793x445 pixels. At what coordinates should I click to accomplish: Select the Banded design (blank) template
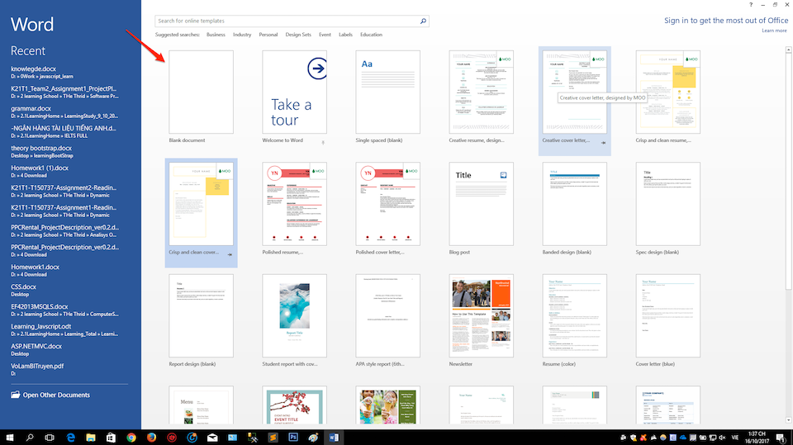pos(575,204)
